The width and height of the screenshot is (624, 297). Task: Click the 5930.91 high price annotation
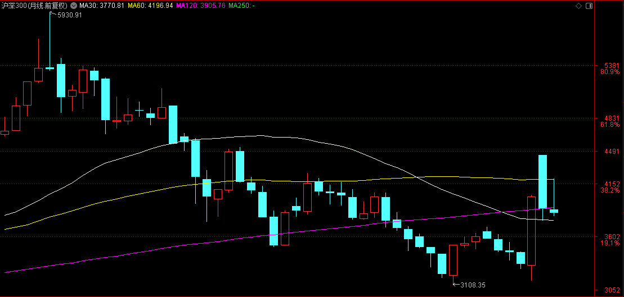coord(69,15)
